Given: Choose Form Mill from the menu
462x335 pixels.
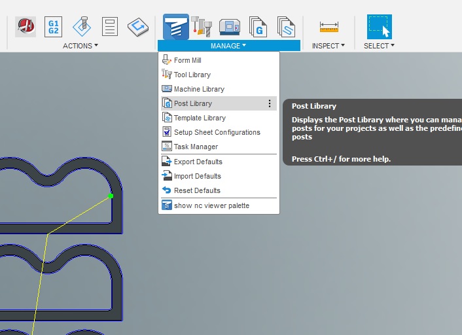Looking at the screenshot, I should [x=219, y=60].
